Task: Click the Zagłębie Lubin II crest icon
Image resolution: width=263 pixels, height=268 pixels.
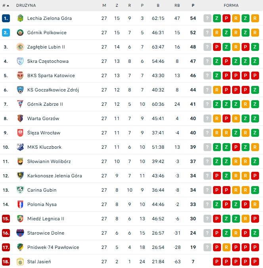Action: (20, 47)
